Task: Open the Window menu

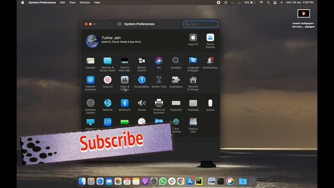Action: (85, 3)
